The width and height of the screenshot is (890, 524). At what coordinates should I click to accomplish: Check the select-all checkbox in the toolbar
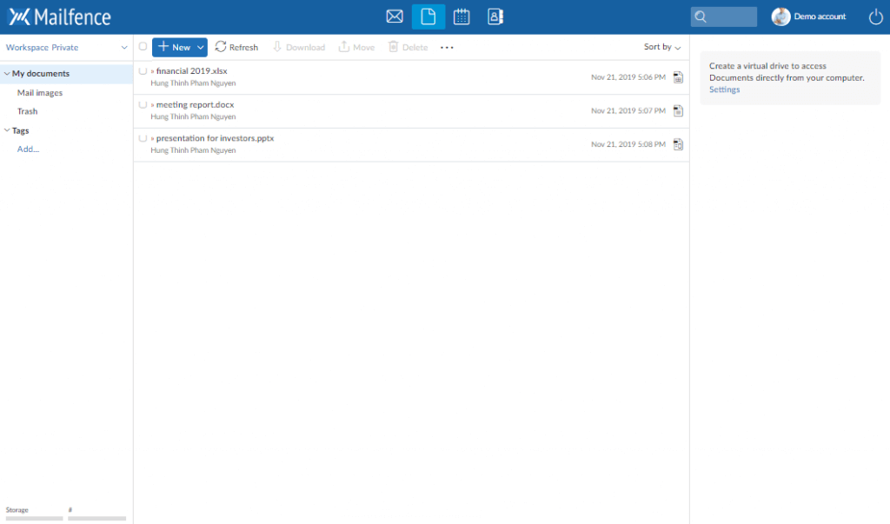(143, 47)
